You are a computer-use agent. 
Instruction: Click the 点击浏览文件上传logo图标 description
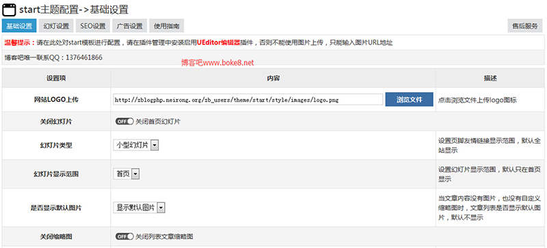[477, 100]
